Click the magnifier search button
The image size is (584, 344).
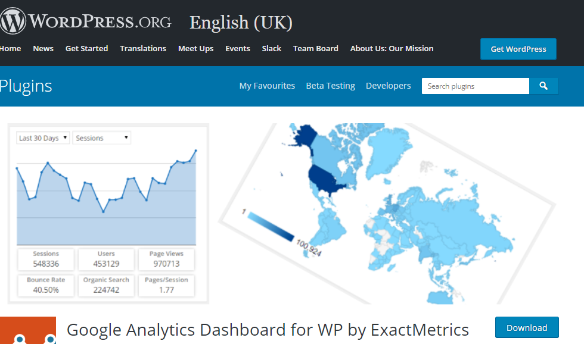pyautogui.click(x=543, y=86)
